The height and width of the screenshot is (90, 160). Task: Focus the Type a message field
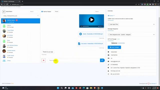[74, 60]
